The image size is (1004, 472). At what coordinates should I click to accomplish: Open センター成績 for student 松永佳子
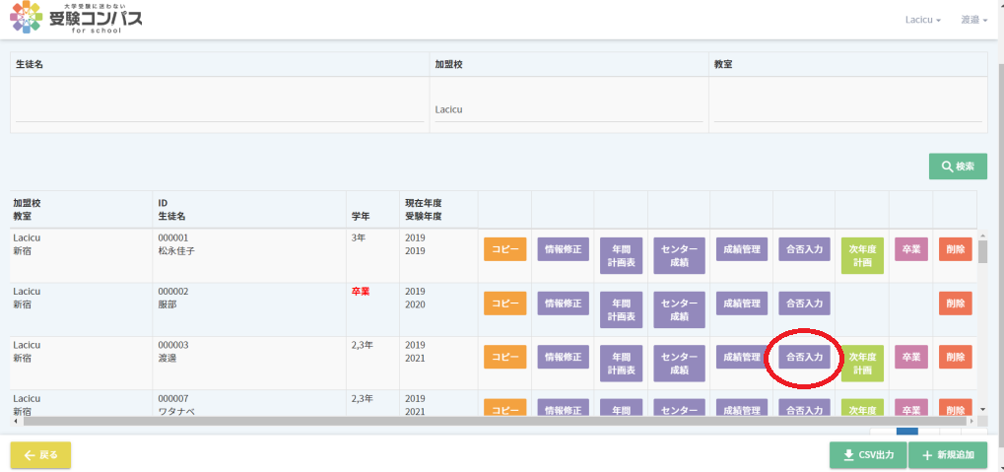679,256
